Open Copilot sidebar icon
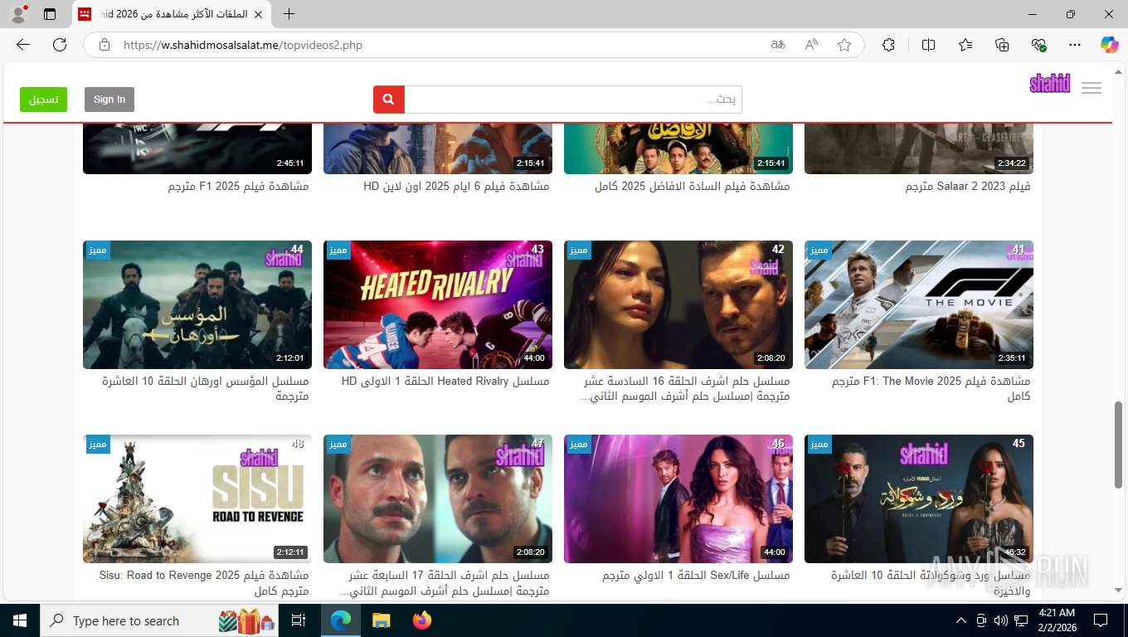The image size is (1128, 637). click(x=1110, y=45)
